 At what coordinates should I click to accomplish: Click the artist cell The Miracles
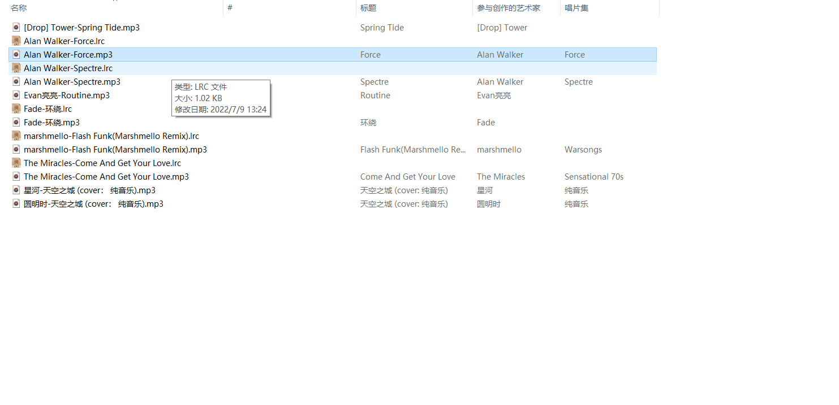point(501,176)
